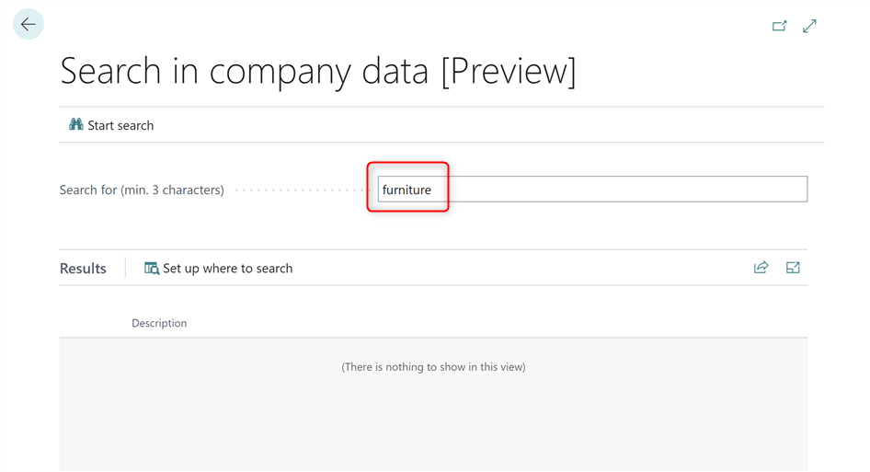870x472 pixels.
Task: Click the Search in company data title
Action: pos(317,72)
